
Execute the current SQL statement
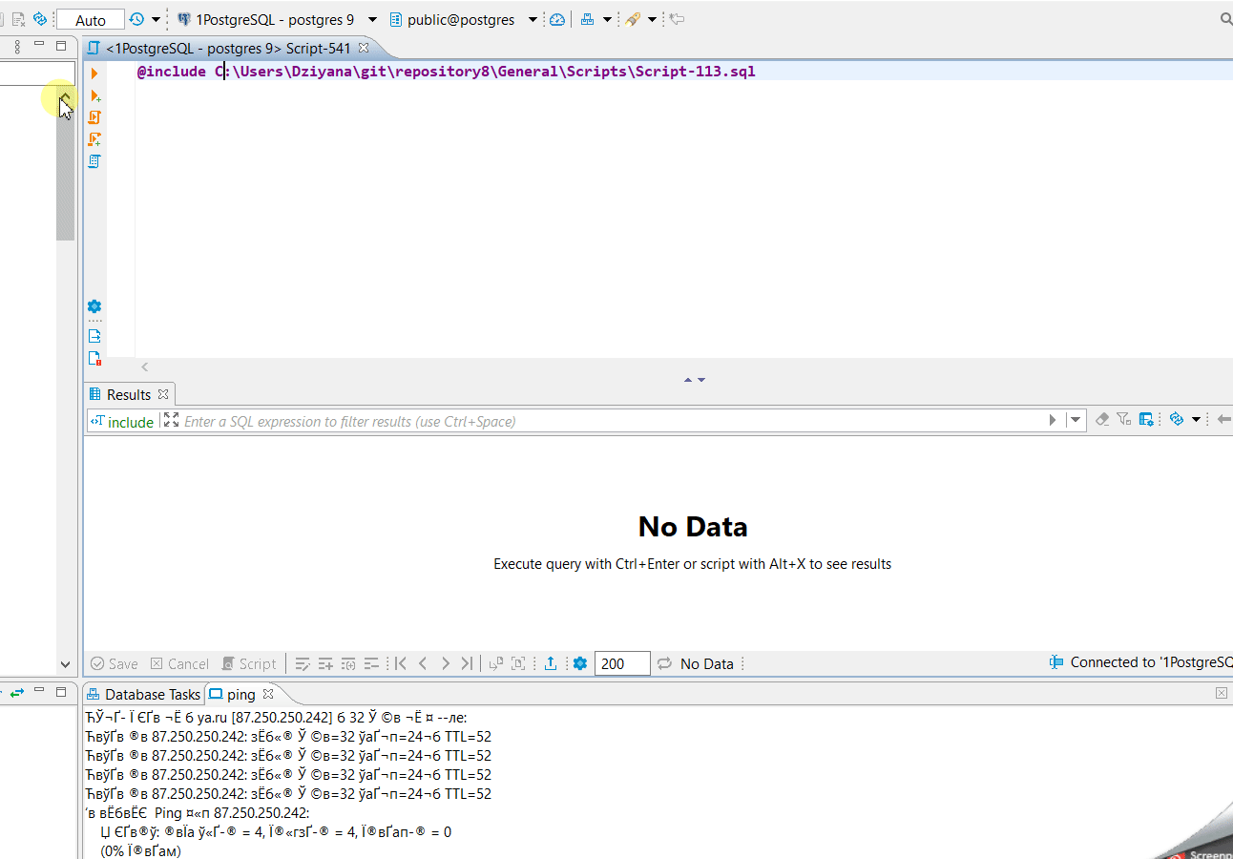pos(94,73)
